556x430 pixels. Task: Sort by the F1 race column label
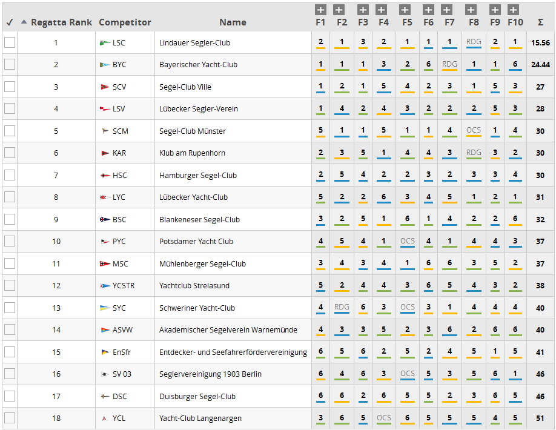pos(320,22)
